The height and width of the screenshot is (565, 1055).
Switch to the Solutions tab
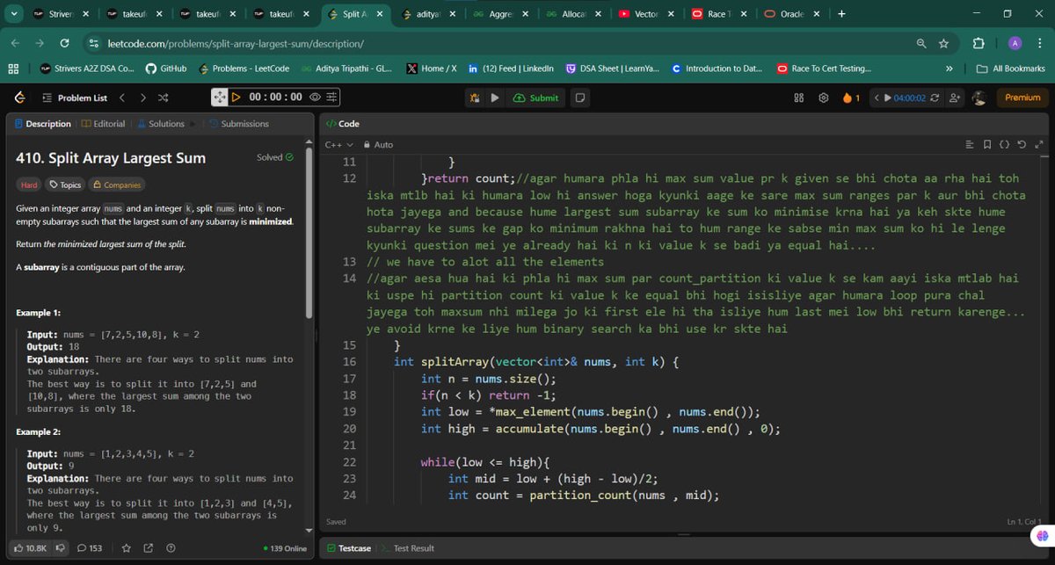coord(161,124)
